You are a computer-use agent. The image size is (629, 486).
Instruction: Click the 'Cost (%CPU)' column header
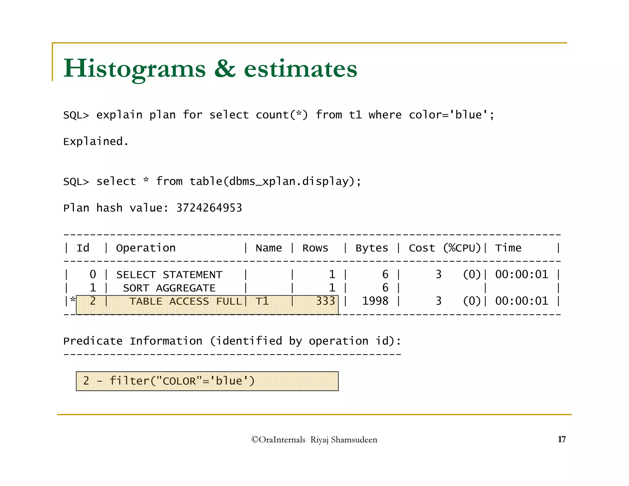click(445, 248)
